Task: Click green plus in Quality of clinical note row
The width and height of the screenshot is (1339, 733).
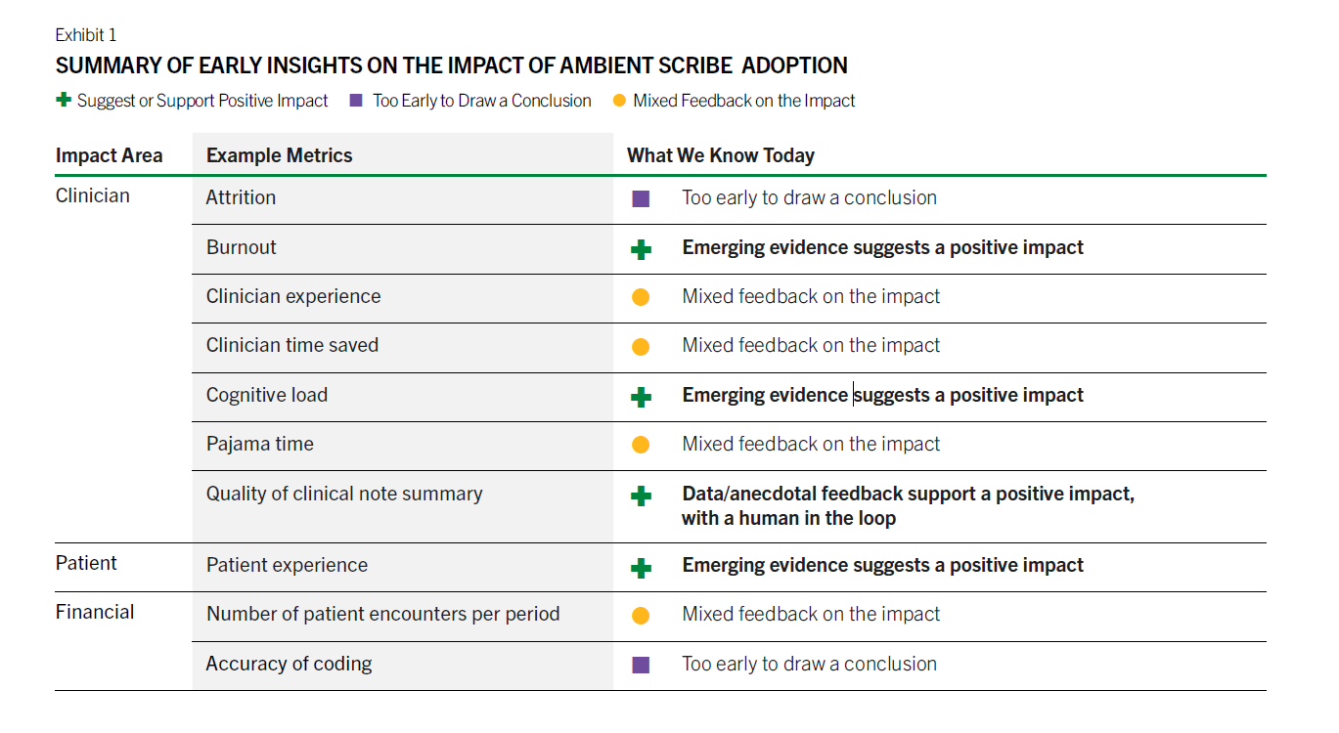Action: [641, 496]
